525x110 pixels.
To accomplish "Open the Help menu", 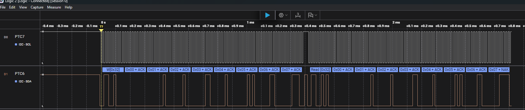I will (68, 7).
